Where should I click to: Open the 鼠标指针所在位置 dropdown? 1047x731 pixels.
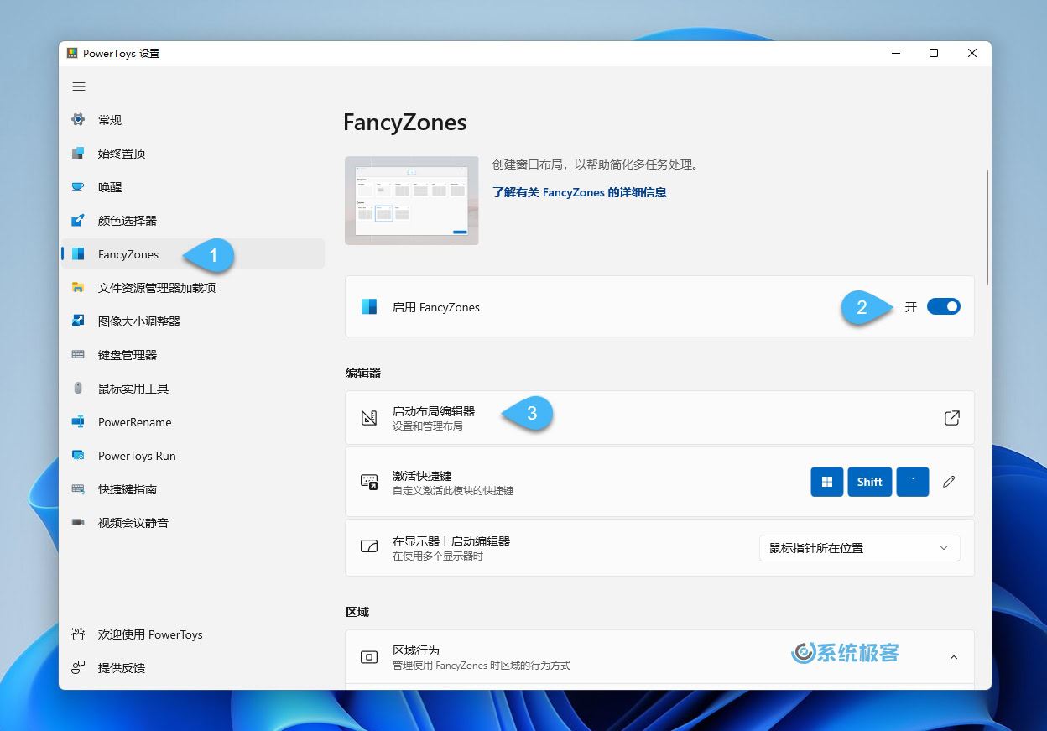(x=859, y=548)
